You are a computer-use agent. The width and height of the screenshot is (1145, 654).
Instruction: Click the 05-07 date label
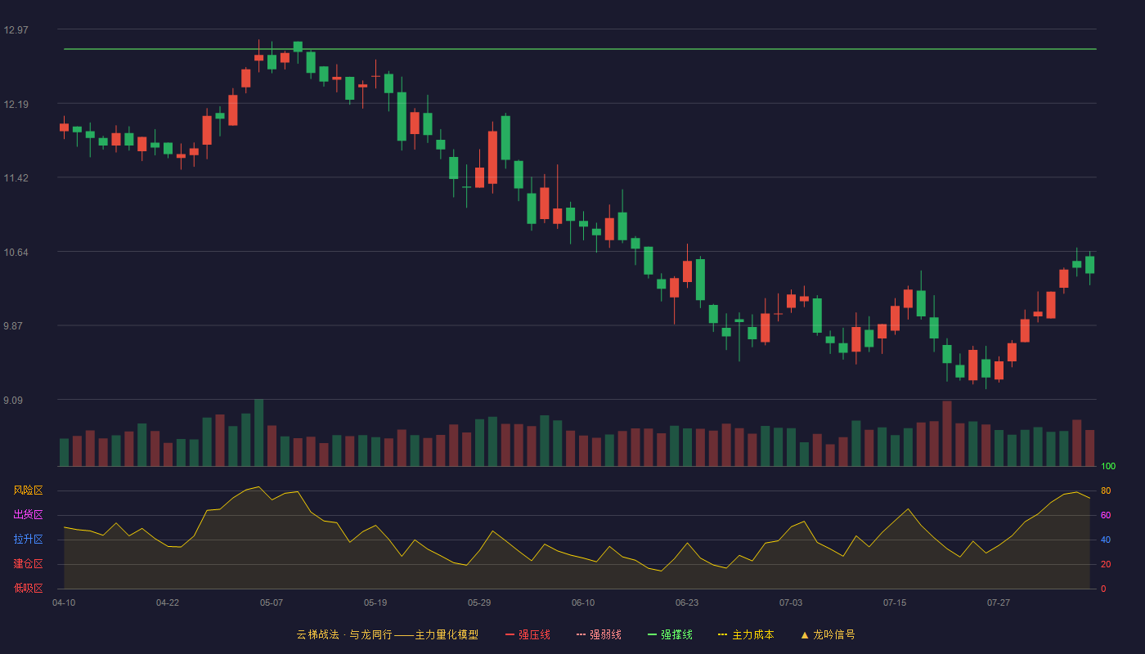click(272, 602)
